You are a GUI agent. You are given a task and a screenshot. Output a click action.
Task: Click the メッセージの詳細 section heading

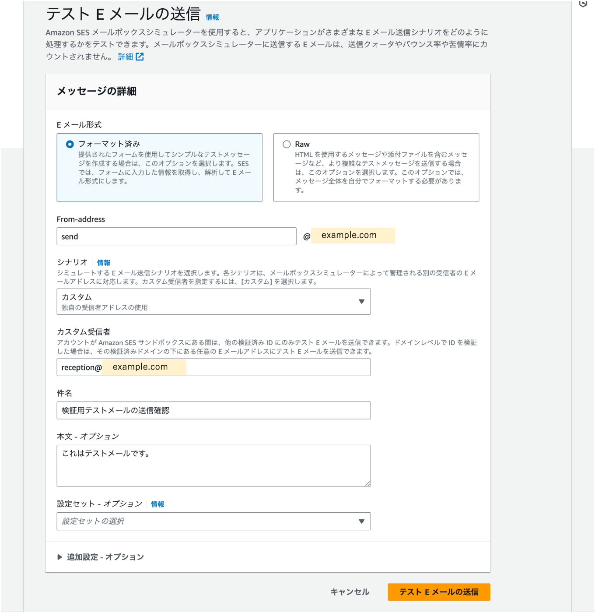(x=97, y=91)
